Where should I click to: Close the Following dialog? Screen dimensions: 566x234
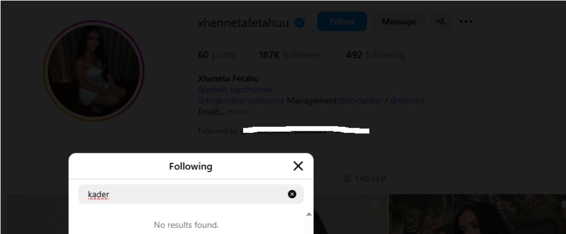click(298, 166)
